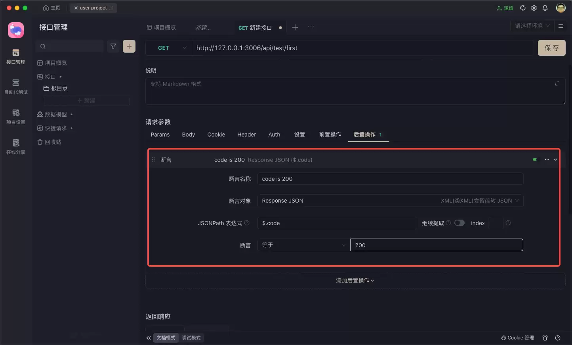
Task: Open 接口管理 in the left sidebar
Action: (x=16, y=57)
